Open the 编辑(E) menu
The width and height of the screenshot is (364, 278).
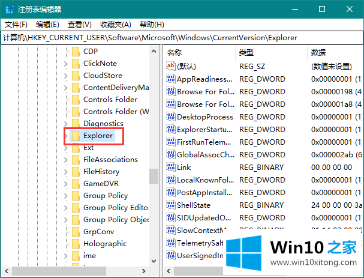click(x=47, y=25)
